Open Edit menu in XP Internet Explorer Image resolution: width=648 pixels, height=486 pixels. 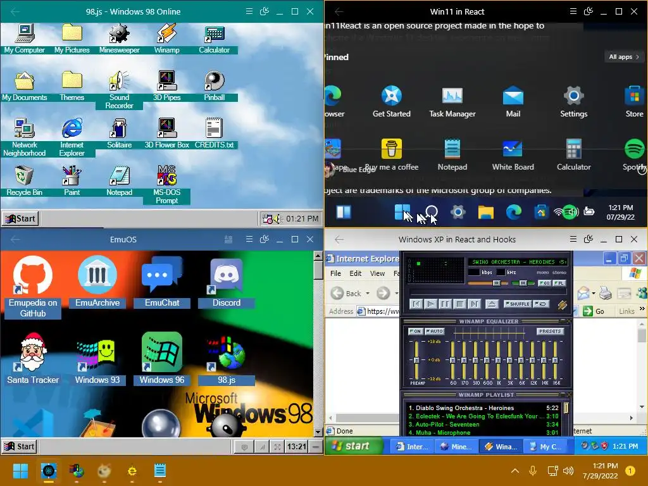point(356,273)
